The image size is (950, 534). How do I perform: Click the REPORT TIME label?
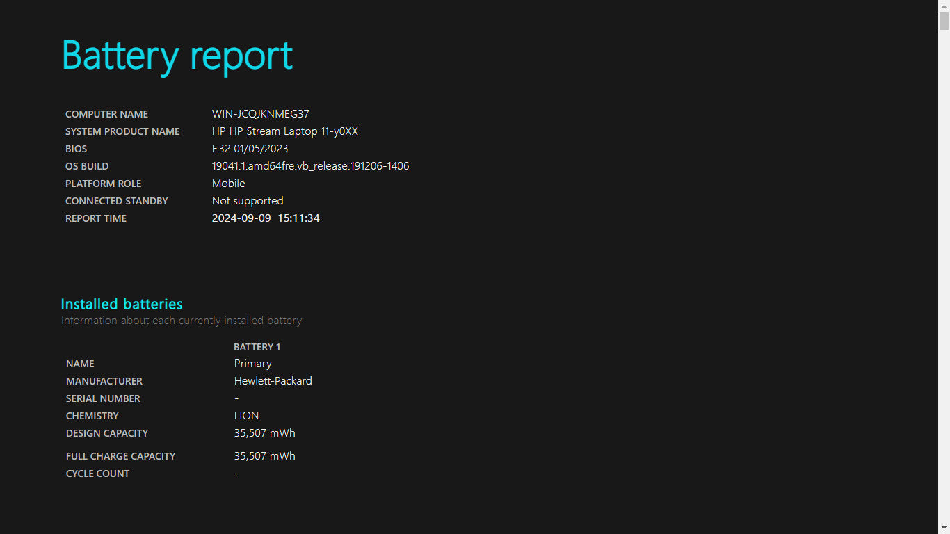pyautogui.click(x=96, y=218)
